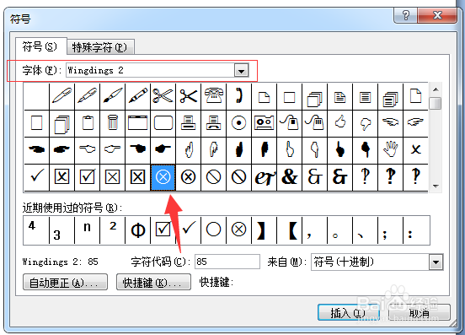Viewport: 465px width, 335px height.
Task: Click the symbol grid scrollbar thumb
Action: [436, 103]
